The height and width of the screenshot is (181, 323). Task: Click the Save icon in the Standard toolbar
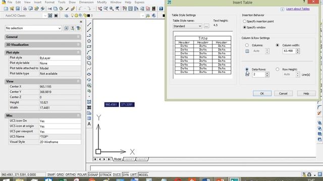(18, 9)
